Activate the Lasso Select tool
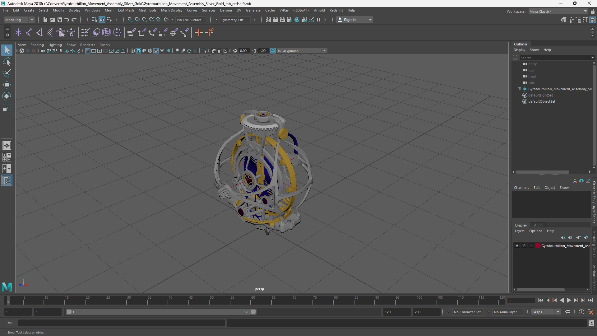 click(x=7, y=62)
